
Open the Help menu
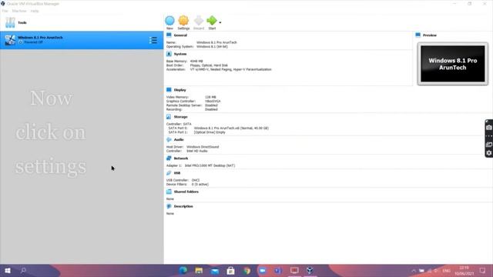[35, 11]
